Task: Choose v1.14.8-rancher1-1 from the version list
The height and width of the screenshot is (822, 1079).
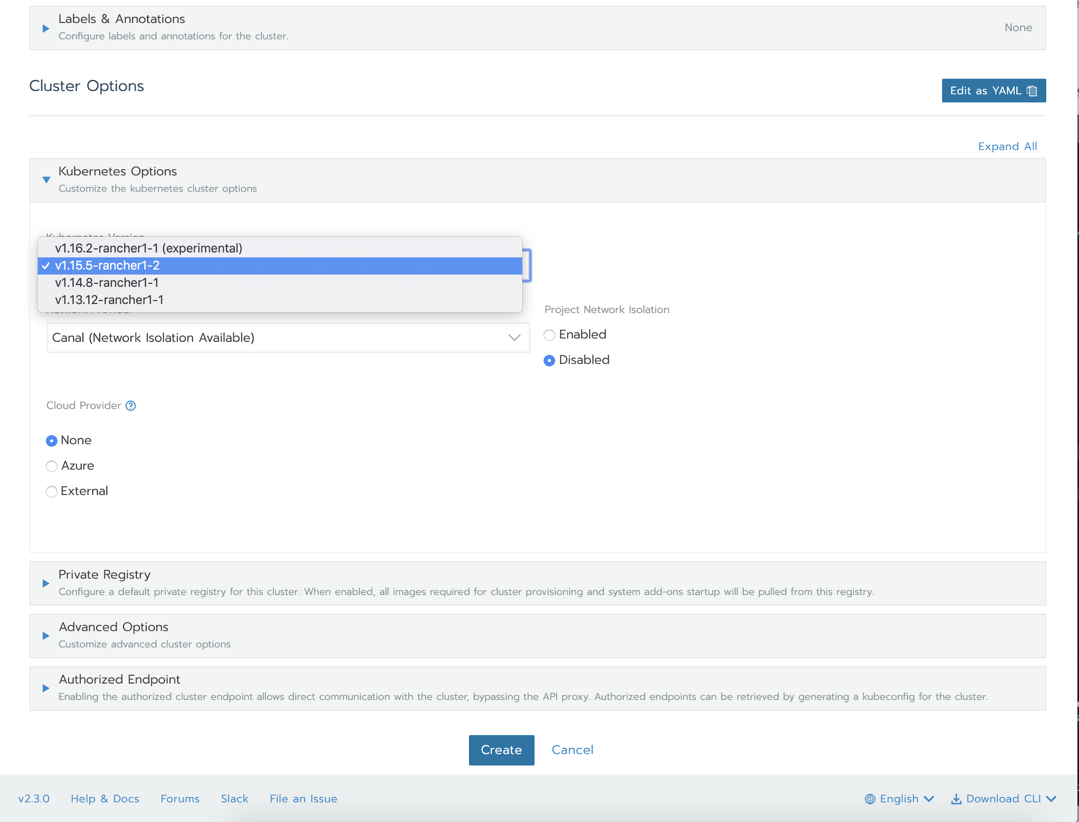Action: (107, 282)
